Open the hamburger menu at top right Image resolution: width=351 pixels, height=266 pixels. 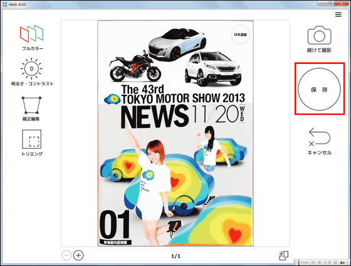click(x=338, y=14)
